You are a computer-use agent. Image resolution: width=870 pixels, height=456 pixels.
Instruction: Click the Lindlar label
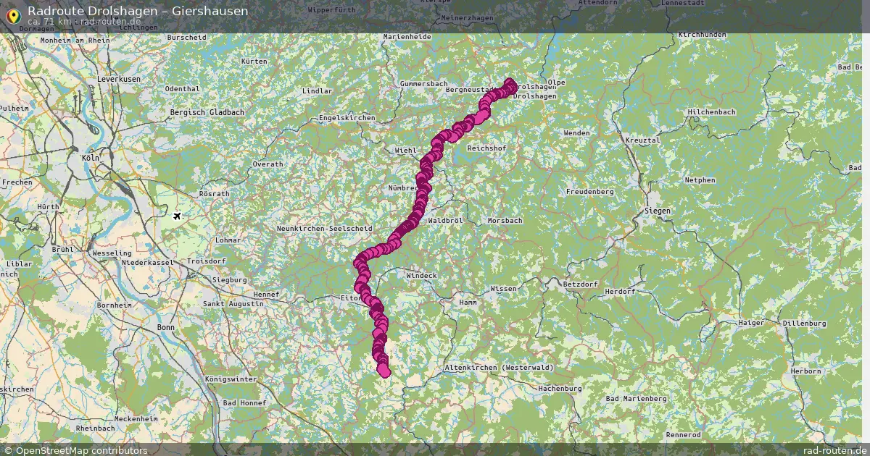(317, 91)
